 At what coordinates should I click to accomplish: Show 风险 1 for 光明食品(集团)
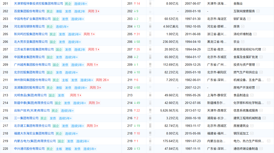76,95
